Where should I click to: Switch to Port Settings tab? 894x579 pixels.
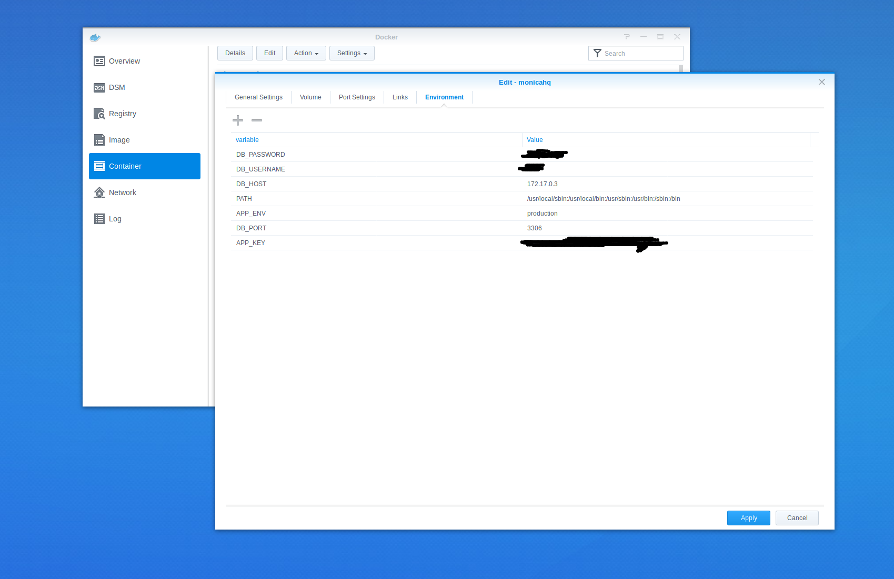tap(357, 97)
